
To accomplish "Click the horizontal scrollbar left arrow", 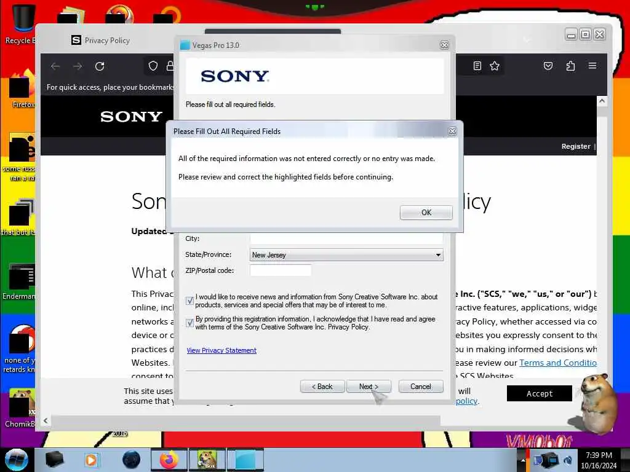I will tap(46, 420).
